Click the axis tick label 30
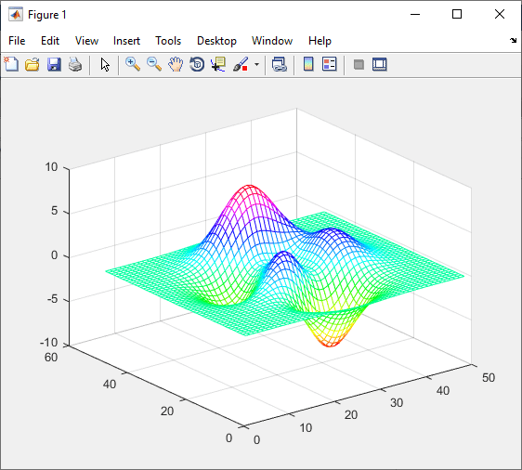 tap(397, 403)
